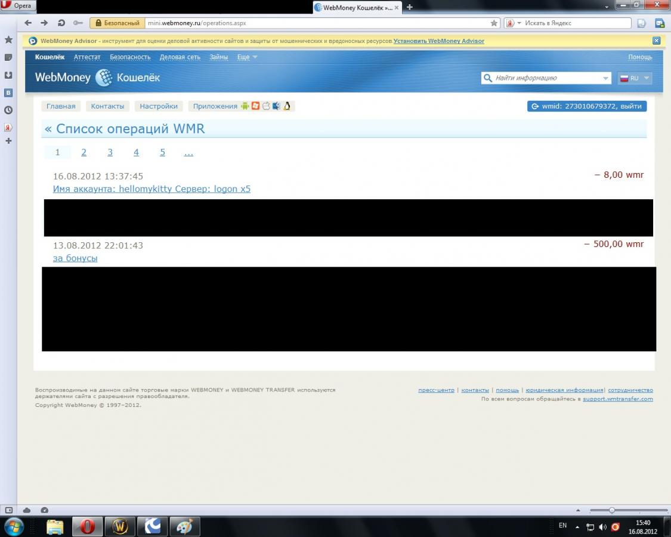The width and height of the screenshot is (671, 537).
Task: Open the bookmarks star panel in Opera's sidebar
Action: pos(8,40)
